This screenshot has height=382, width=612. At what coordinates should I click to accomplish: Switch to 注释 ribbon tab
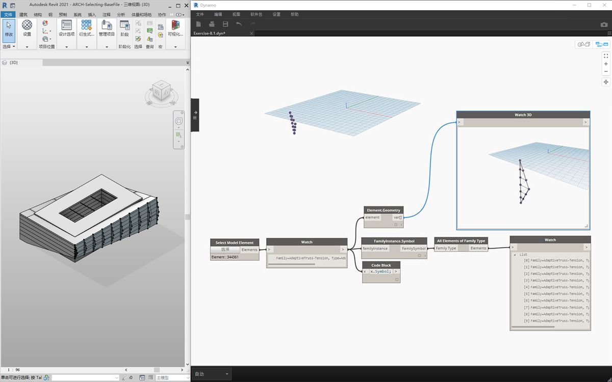[x=106, y=15]
